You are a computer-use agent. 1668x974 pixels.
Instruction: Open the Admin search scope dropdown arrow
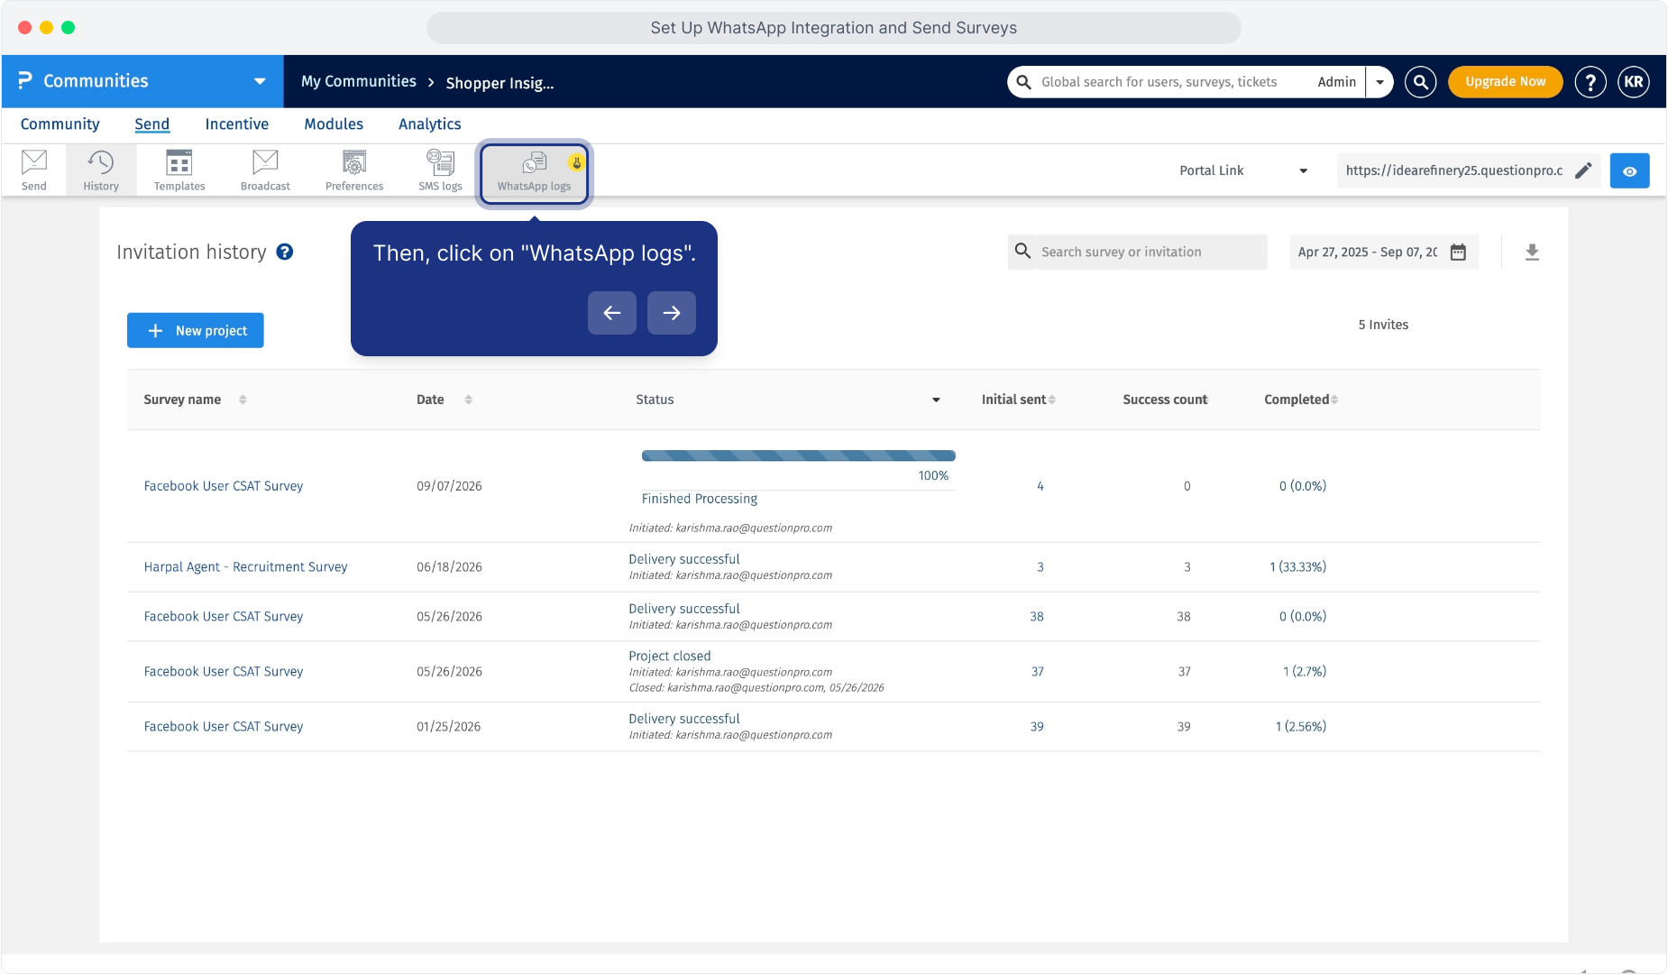[1379, 82]
